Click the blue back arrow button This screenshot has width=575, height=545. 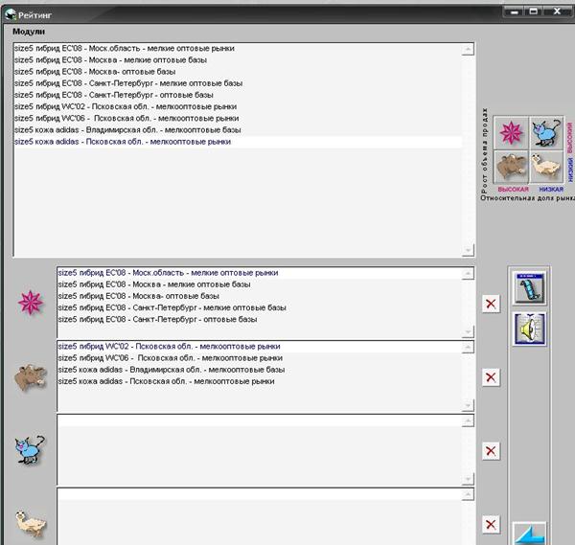pos(530,534)
